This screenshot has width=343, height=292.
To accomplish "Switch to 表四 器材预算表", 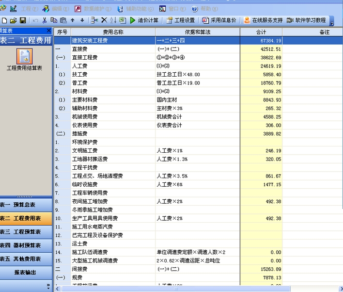I will click(x=26, y=245).
